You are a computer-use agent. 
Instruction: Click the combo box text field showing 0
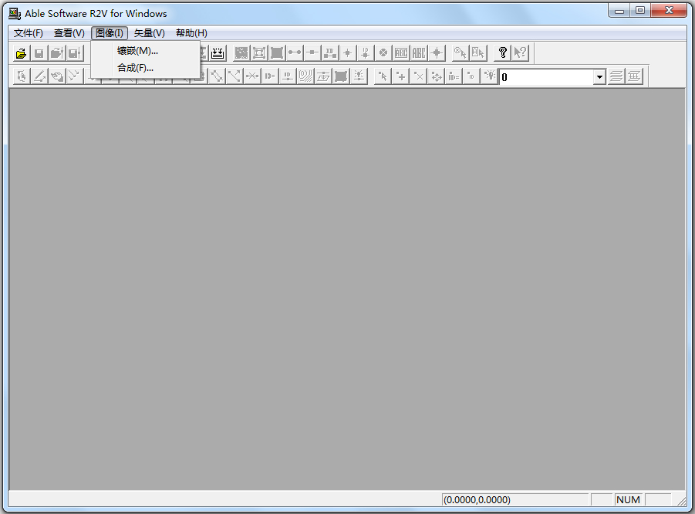click(x=545, y=77)
